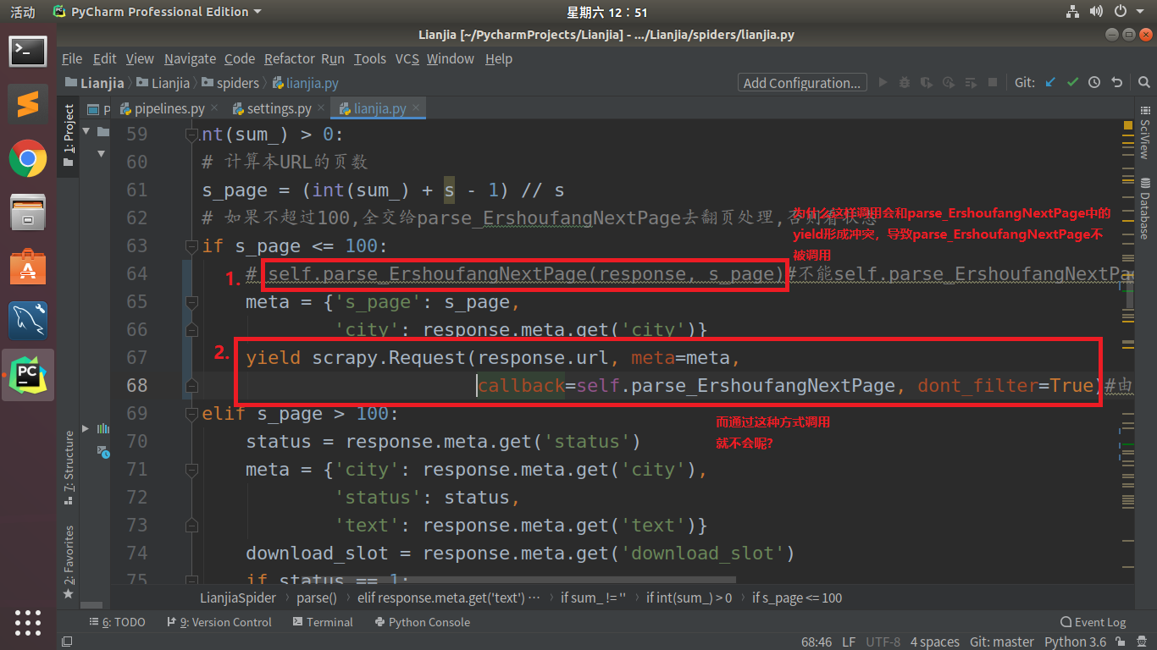Screen dimensions: 1157x650
Task: Collapse code fold marker on line 69
Action: pyautogui.click(x=192, y=414)
